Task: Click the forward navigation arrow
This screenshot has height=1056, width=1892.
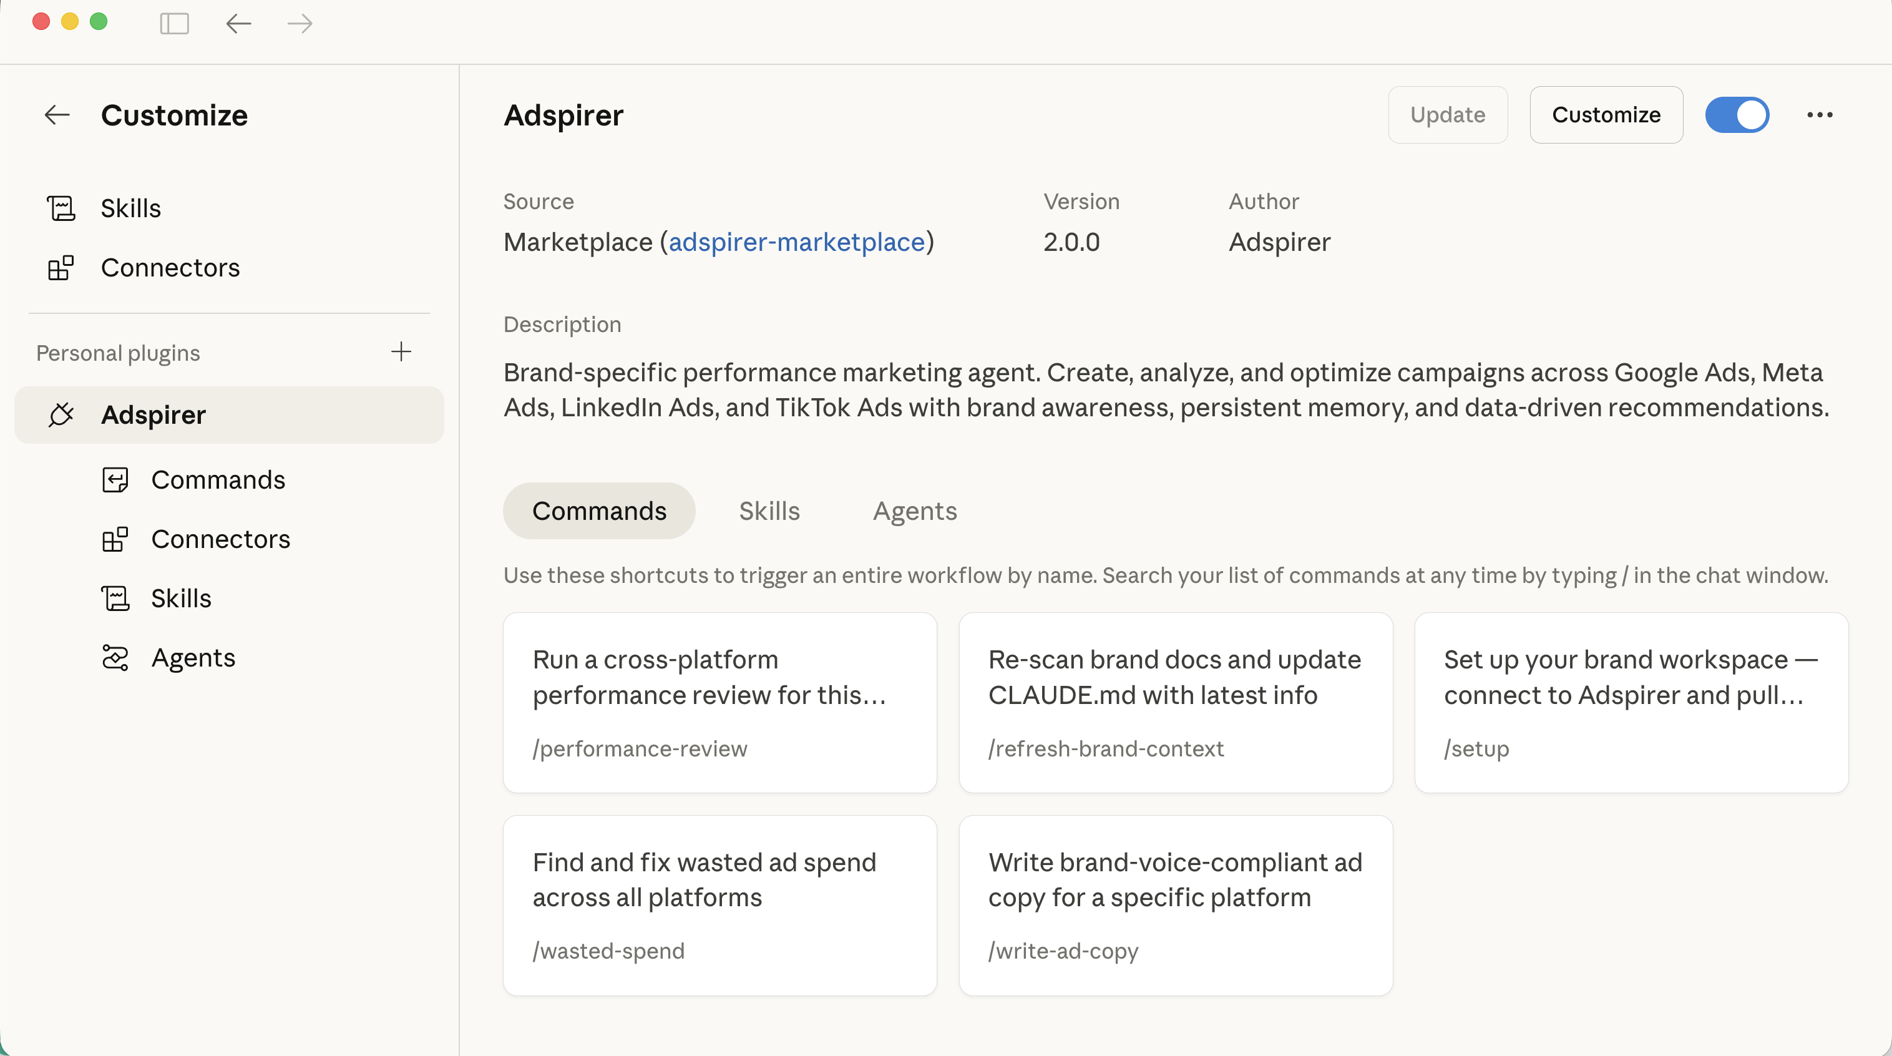Action: (299, 24)
